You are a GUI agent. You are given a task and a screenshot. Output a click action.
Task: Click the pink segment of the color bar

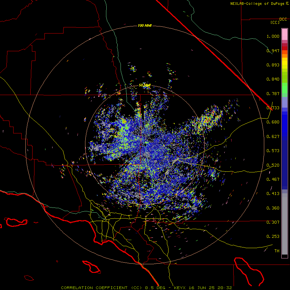point(285,34)
